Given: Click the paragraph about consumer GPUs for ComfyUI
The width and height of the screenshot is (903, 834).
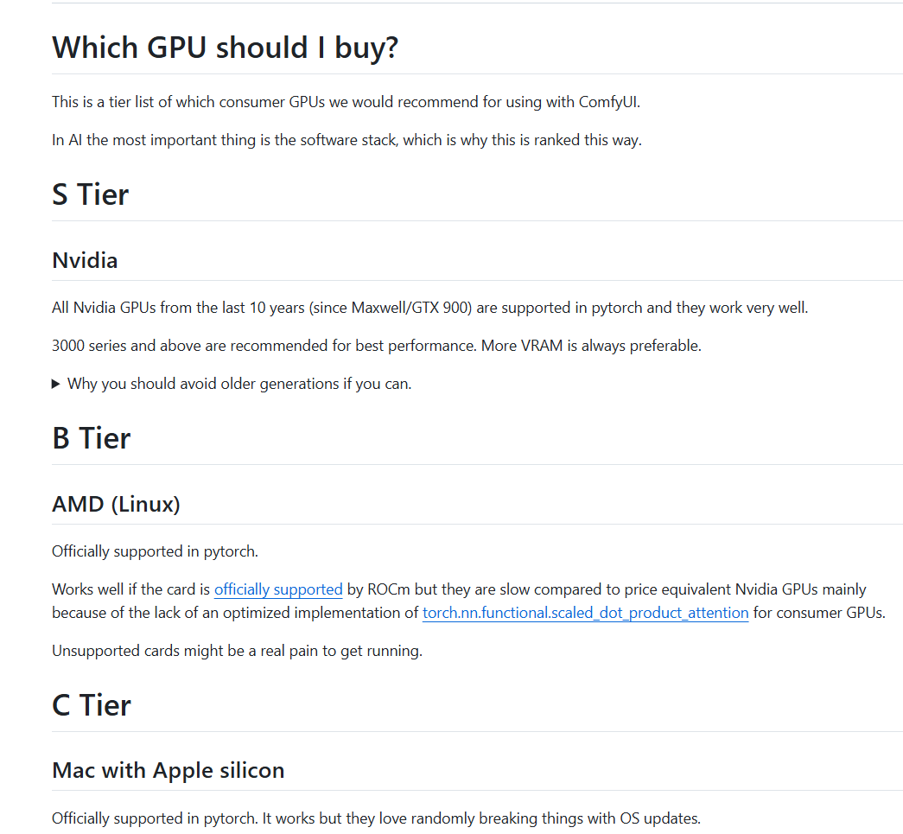Looking at the screenshot, I should tap(347, 102).
